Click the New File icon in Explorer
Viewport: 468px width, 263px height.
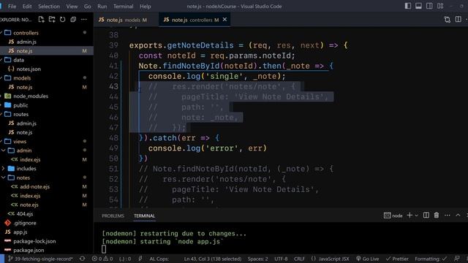[41, 20]
